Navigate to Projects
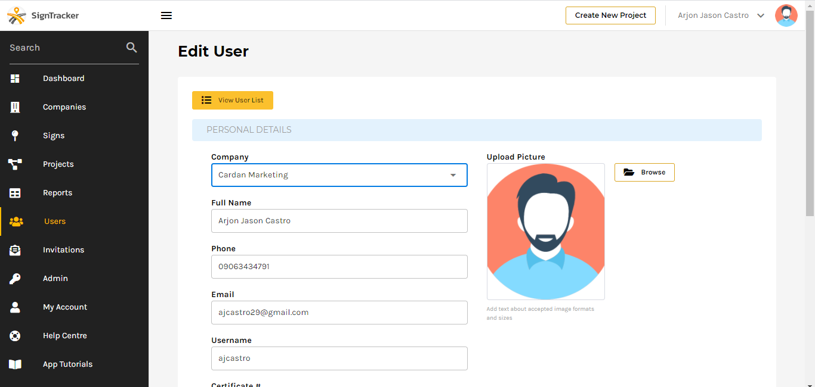815x387 pixels. click(74, 164)
